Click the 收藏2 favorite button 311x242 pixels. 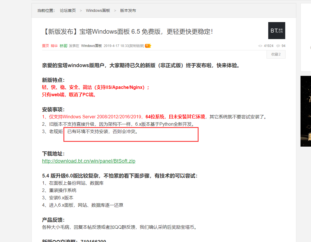coord(276,54)
